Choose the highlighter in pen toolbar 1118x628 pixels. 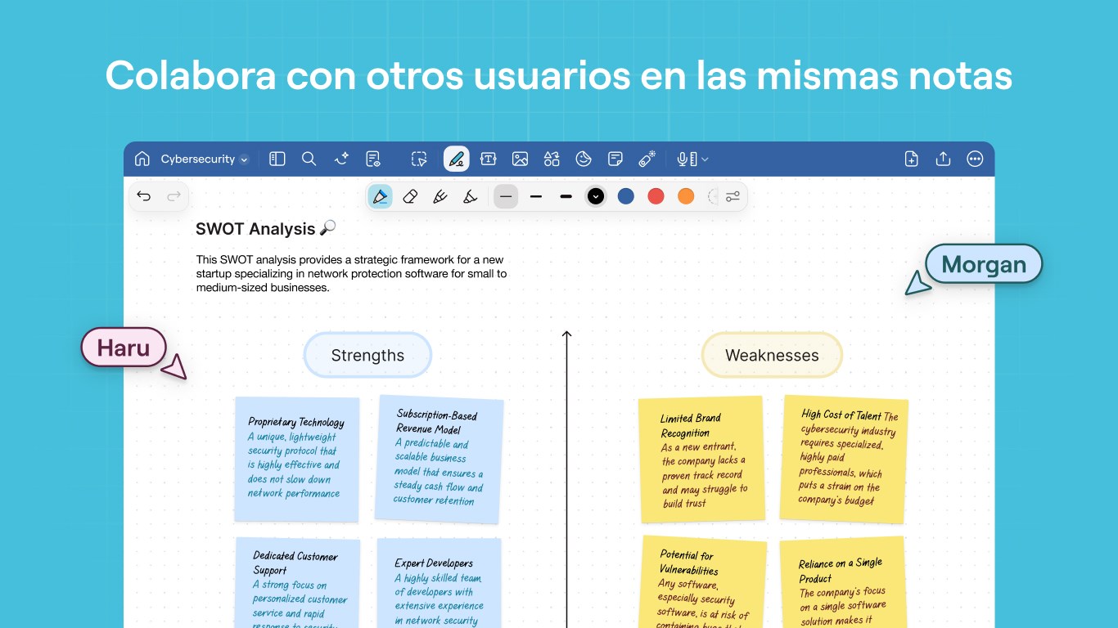click(x=470, y=196)
